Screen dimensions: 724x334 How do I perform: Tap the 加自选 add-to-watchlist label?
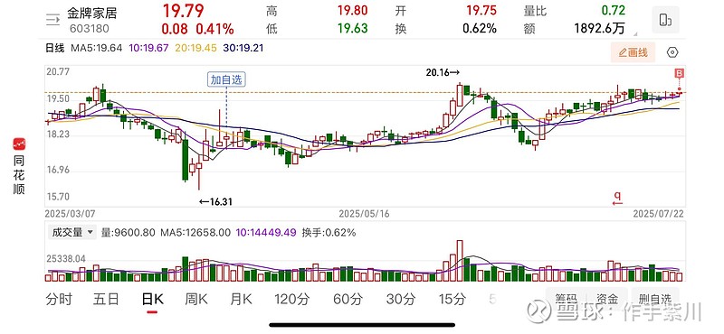[226, 79]
